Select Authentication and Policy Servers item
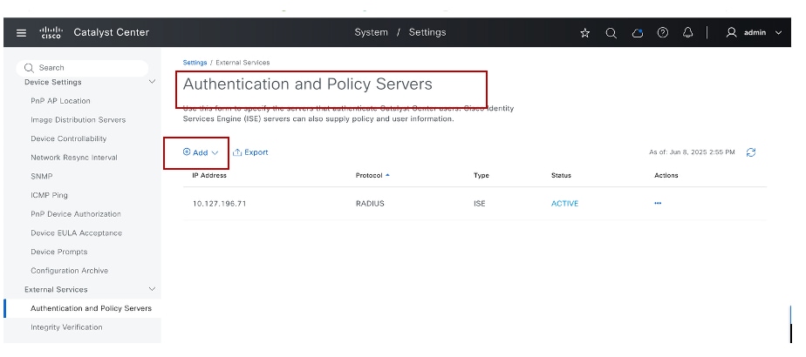 click(91, 308)
